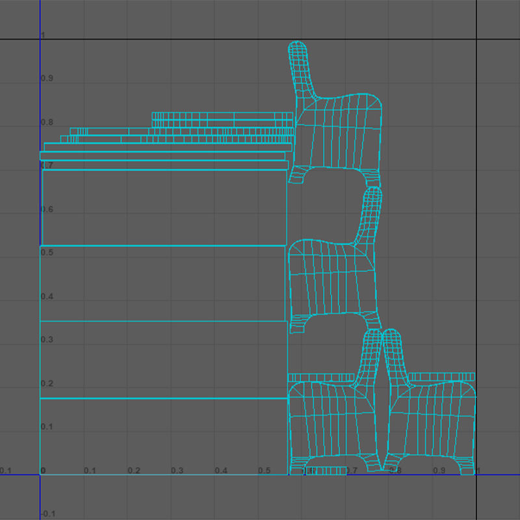520x520 pixels.
Task: Click the '0.5' label on vertical axis
Action: click(47, 252)
